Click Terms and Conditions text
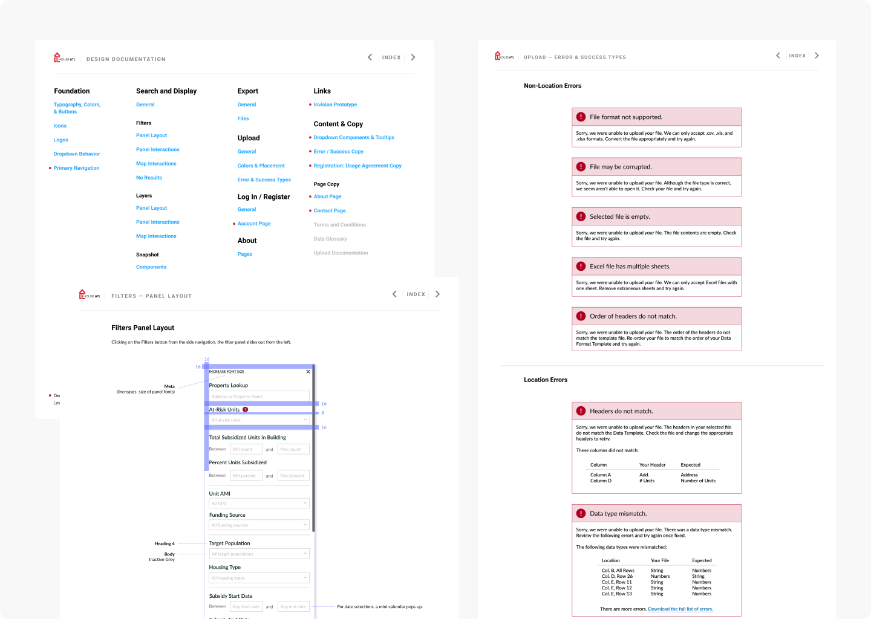Image resolution: width=871 pixels, height=619 pixels. point(340,225)
